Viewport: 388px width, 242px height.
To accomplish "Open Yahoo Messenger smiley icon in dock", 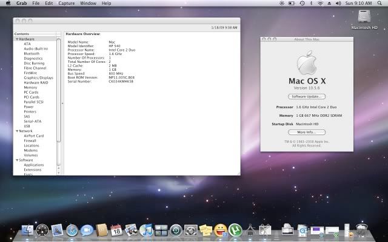I will tap(221, 231).
